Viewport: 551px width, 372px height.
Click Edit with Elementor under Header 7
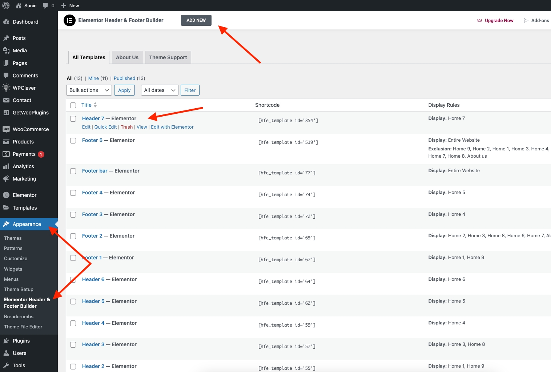click(x=172, y=127)
